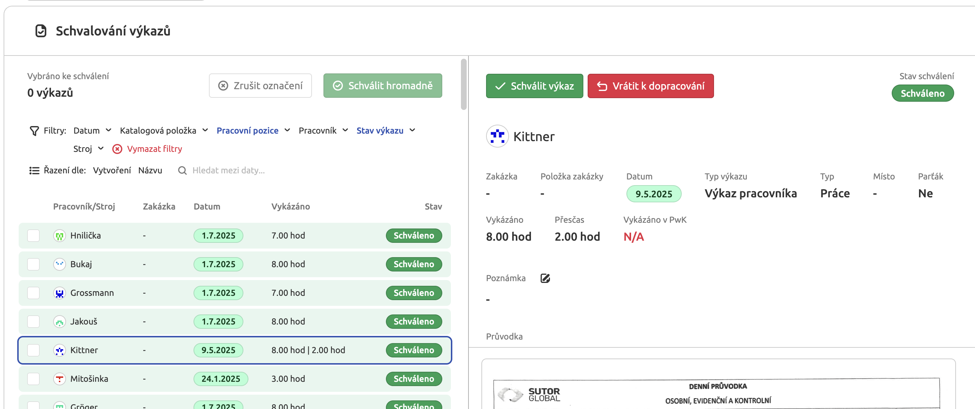Viewport: 975px width, 409px height.
Task: Click Vrátit k dopracování
Action: click(650, 86)
